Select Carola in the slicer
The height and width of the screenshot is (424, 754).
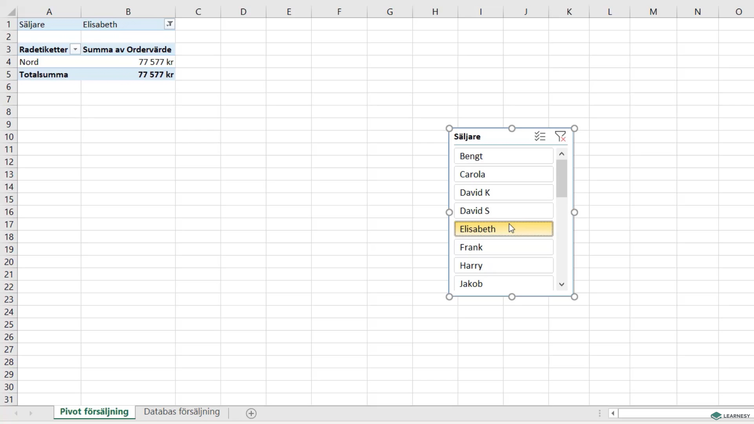(503, 174)
